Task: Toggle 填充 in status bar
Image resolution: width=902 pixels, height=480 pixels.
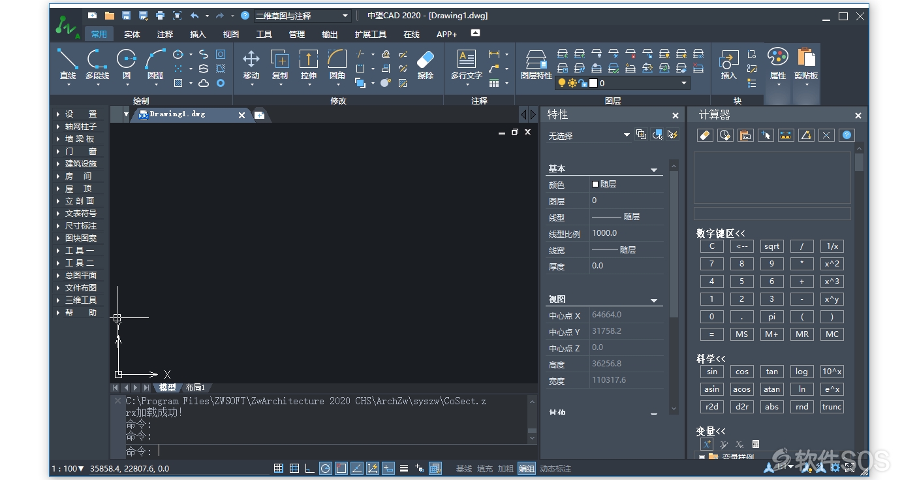Action: tap(484, 468)
